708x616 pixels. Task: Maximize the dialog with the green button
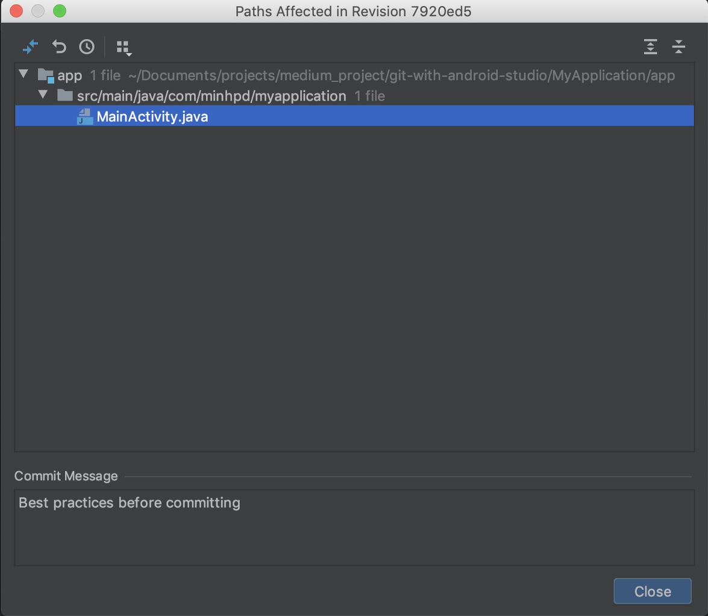point(59,11)
